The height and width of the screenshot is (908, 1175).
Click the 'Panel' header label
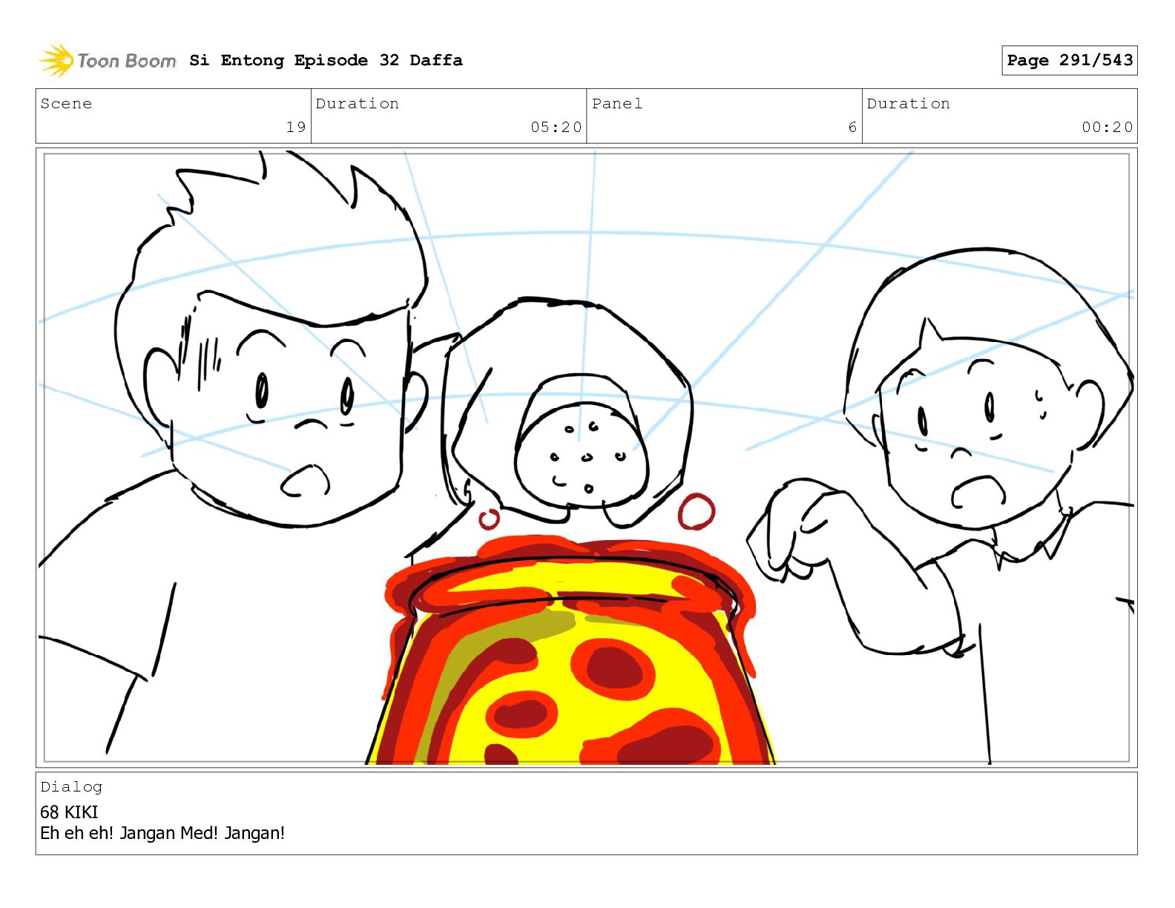(x=617, y=104)
